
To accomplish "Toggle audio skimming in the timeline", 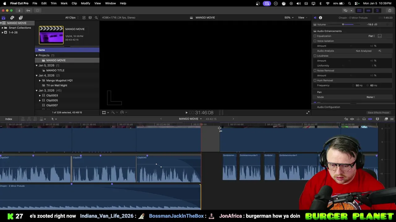I will tap(358, 119).
